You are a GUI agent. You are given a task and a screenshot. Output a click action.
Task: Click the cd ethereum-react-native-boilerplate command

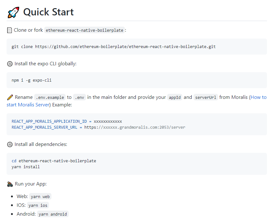(54, 161)
